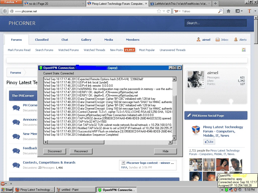Screen dimensions: 258x193
Task: Click the green OpenVPN tray icon
Action: click(227, 190)
